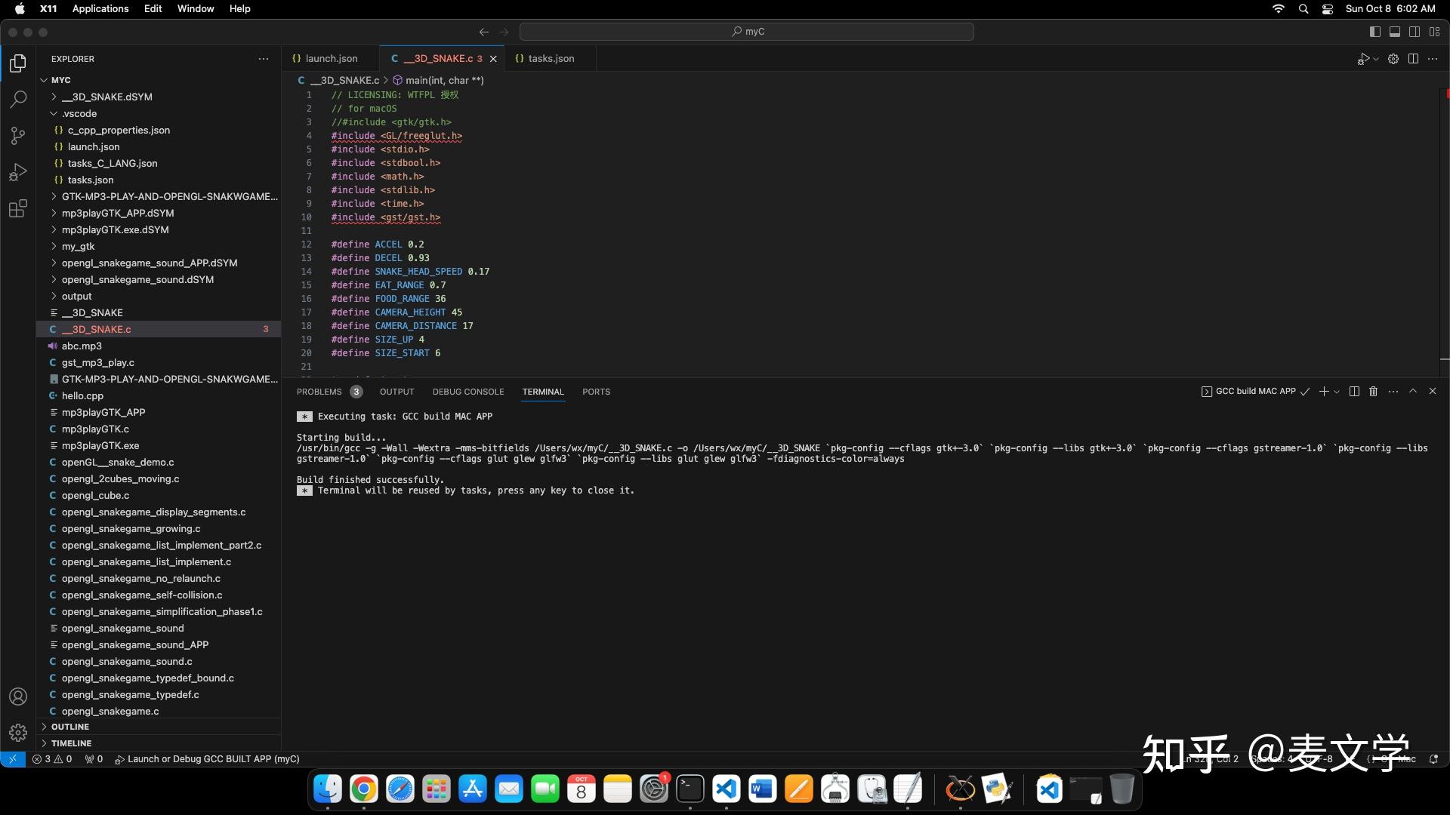Open the Applications menu in menu bar

[x=100, y=8]
